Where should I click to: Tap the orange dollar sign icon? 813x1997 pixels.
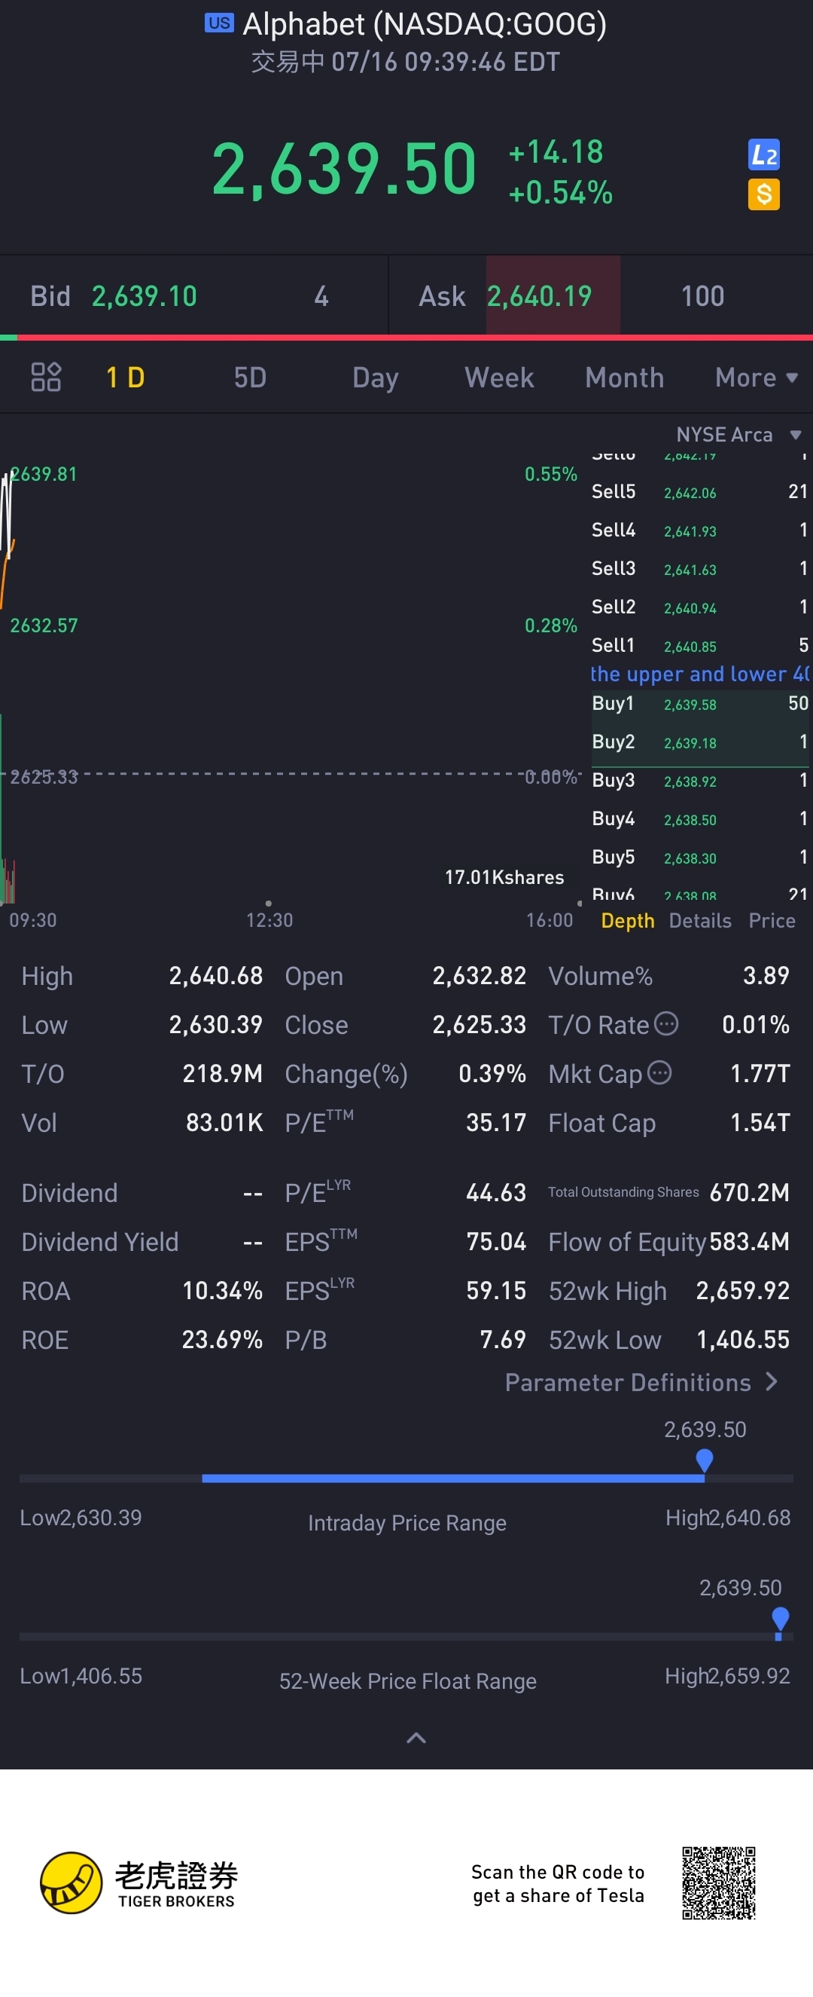pos(763,194)
